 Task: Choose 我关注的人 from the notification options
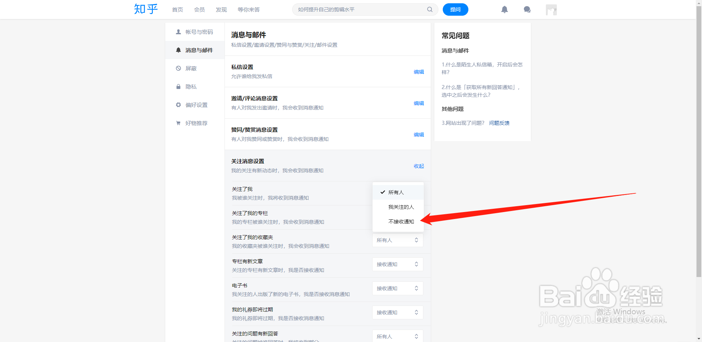[x=401, y=207]
